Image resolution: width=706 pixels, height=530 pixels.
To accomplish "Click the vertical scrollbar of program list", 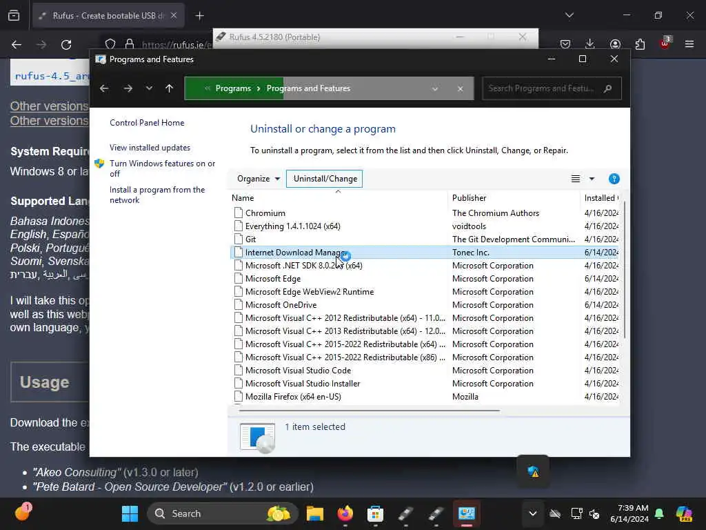I will (x=625, y=271).
